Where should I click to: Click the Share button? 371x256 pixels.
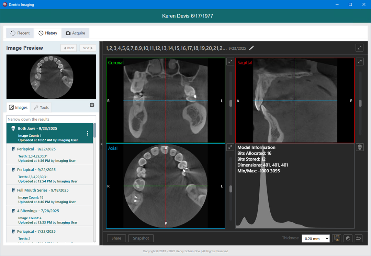click(x=116, y=238)
